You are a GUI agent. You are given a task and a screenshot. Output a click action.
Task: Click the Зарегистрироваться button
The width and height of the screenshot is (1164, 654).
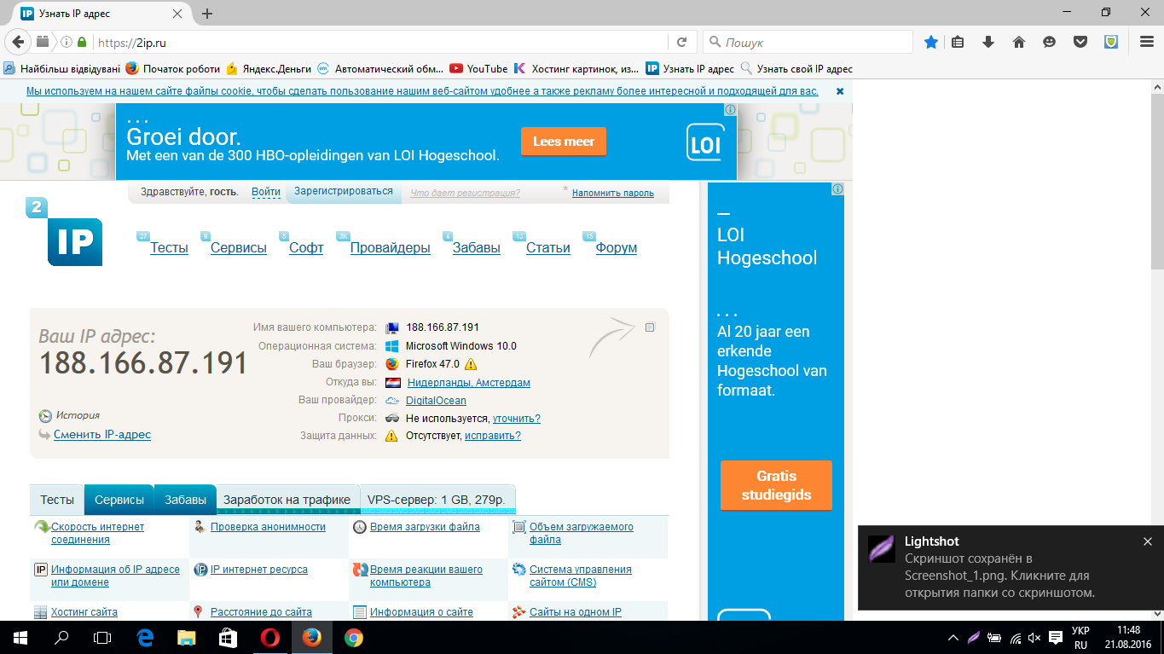point(344,192)
